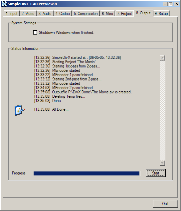Click the Start button

(155, 173)
